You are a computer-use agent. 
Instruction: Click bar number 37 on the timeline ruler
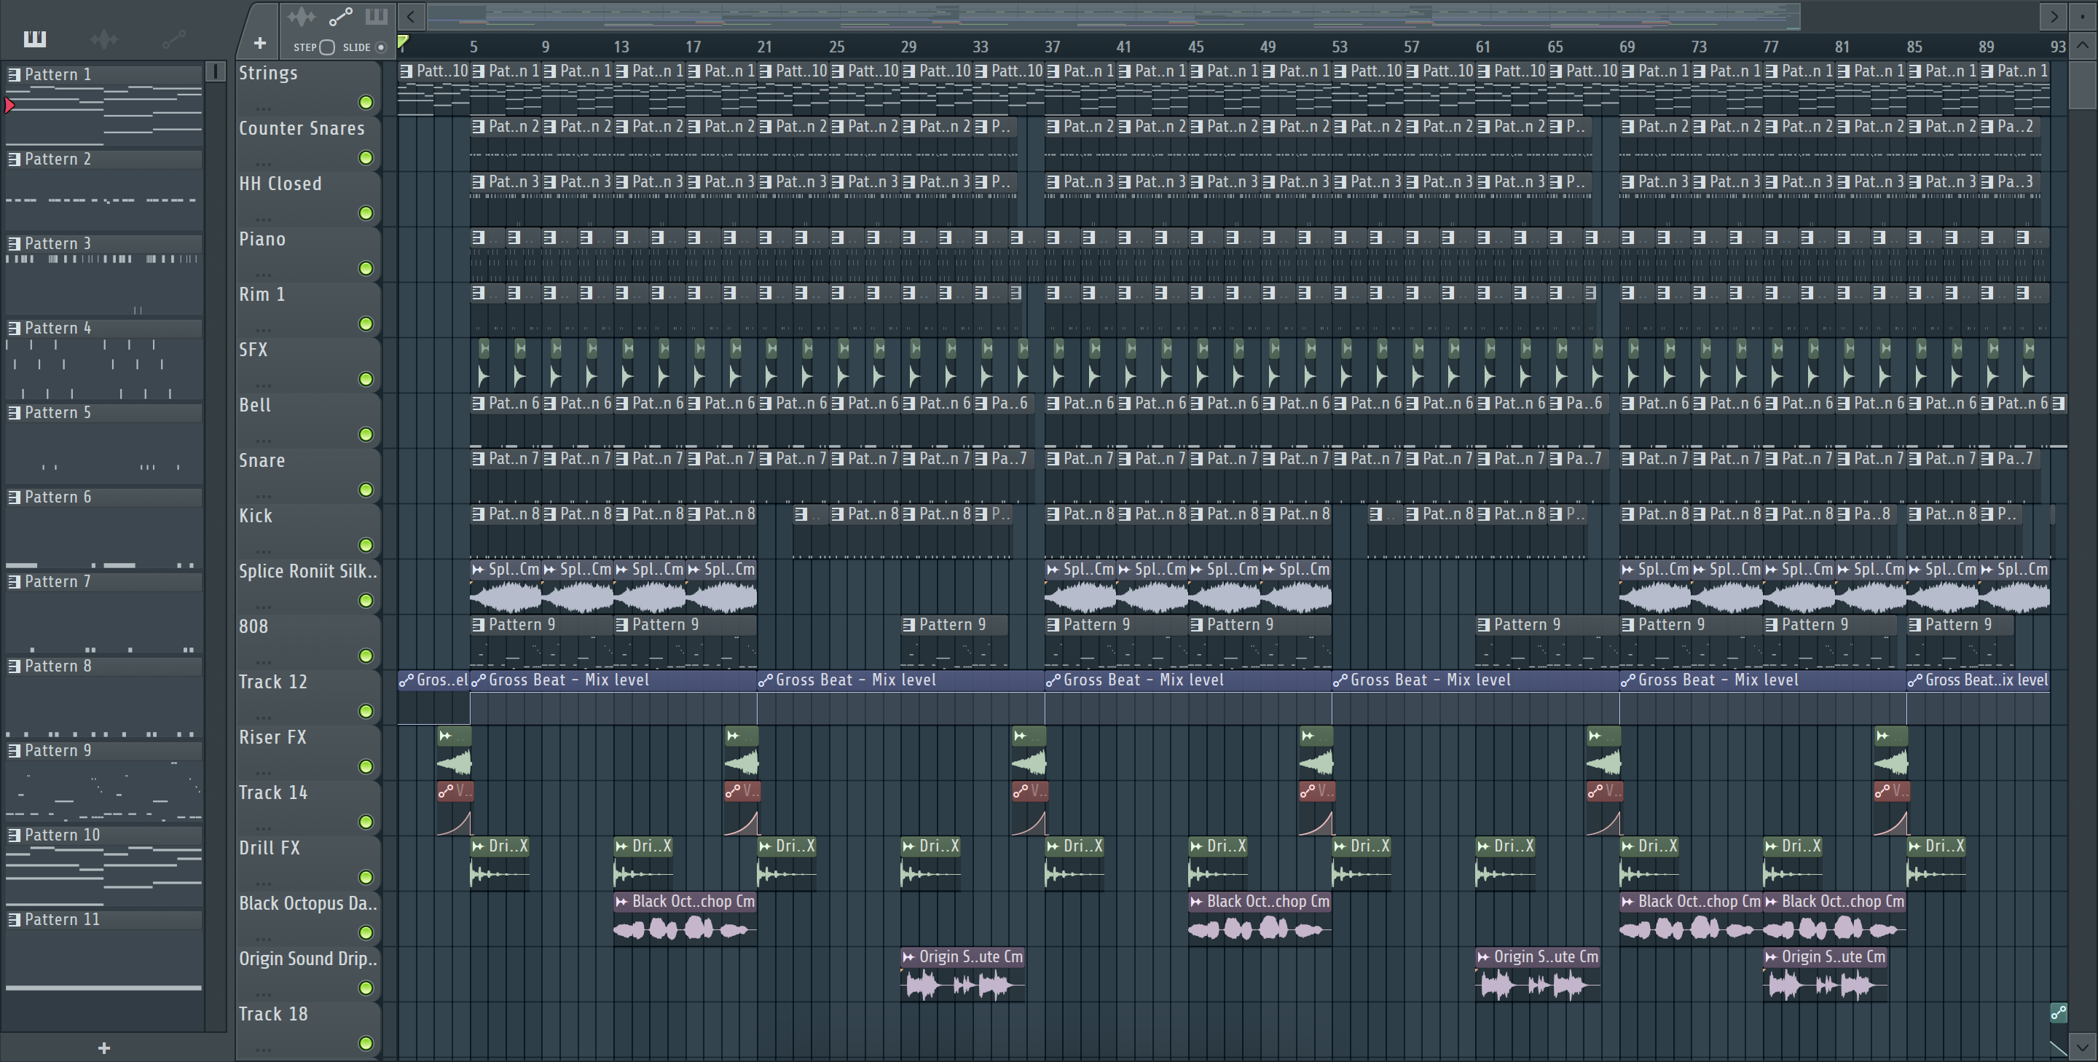[1052, 47]
